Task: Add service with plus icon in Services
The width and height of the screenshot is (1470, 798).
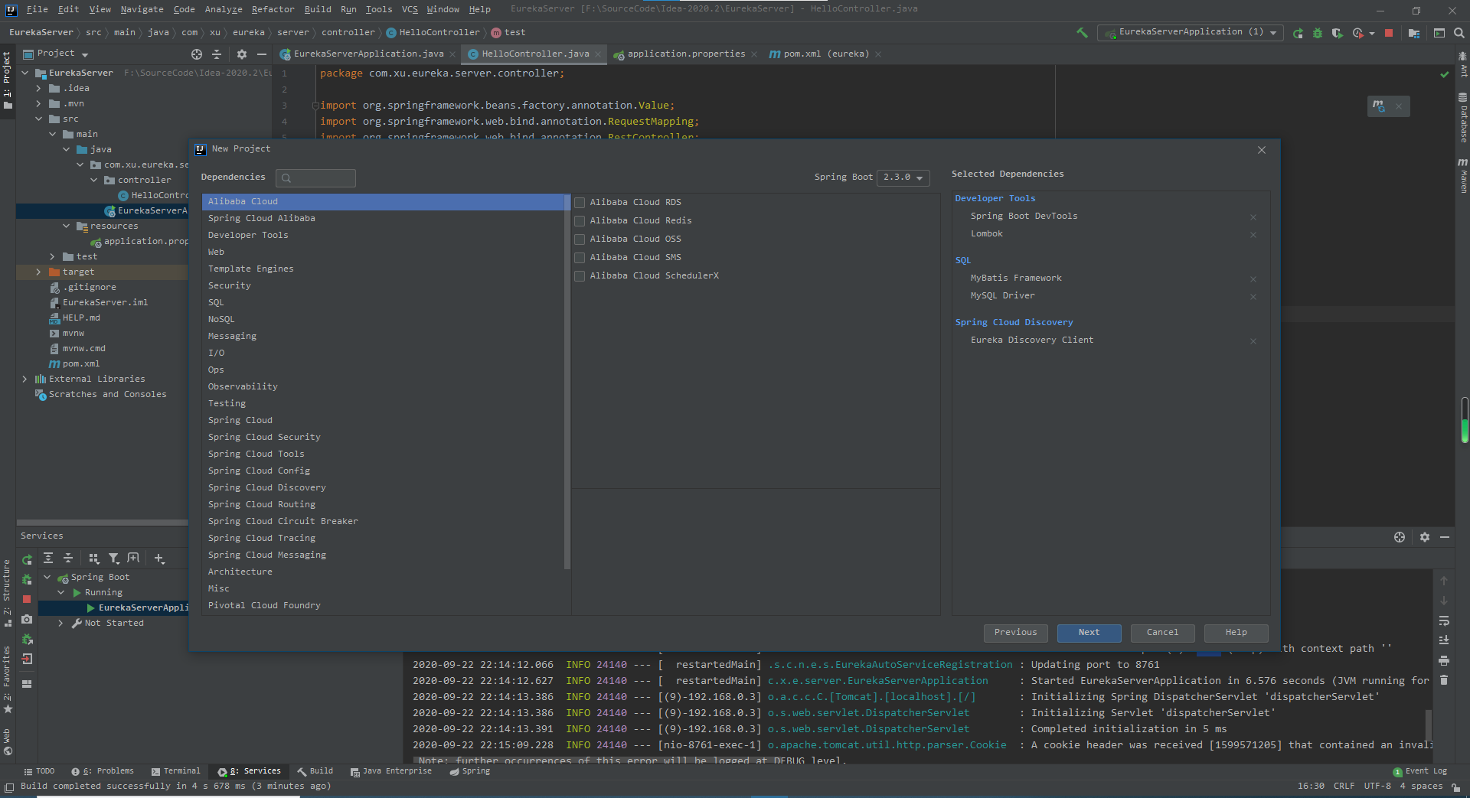Action: pyautogui.click(x=159, y=559)
